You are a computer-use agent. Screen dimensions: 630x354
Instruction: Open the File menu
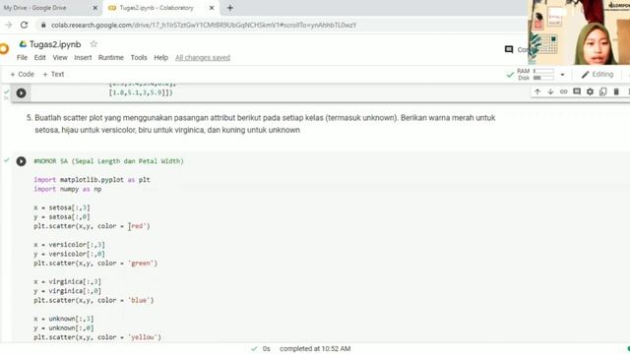click(22, 58)
